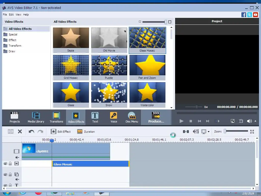
Task: Open the Media Library
Action: (36, 117)
